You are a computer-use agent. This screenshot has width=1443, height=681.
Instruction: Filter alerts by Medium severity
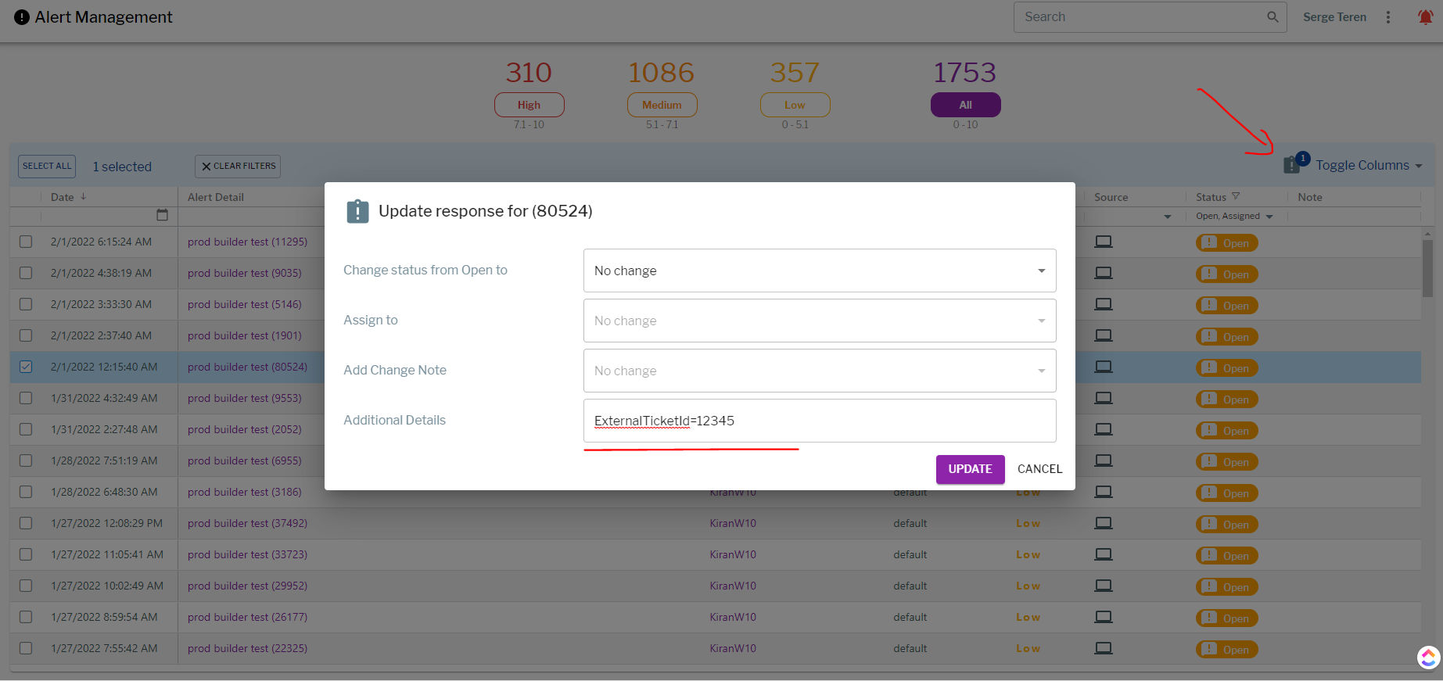(x=662, y=105)
